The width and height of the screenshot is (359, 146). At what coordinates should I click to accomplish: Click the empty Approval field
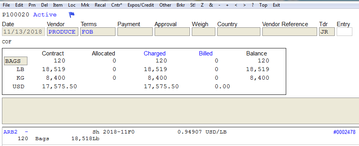pyautogui.click(x=172, y=32)
